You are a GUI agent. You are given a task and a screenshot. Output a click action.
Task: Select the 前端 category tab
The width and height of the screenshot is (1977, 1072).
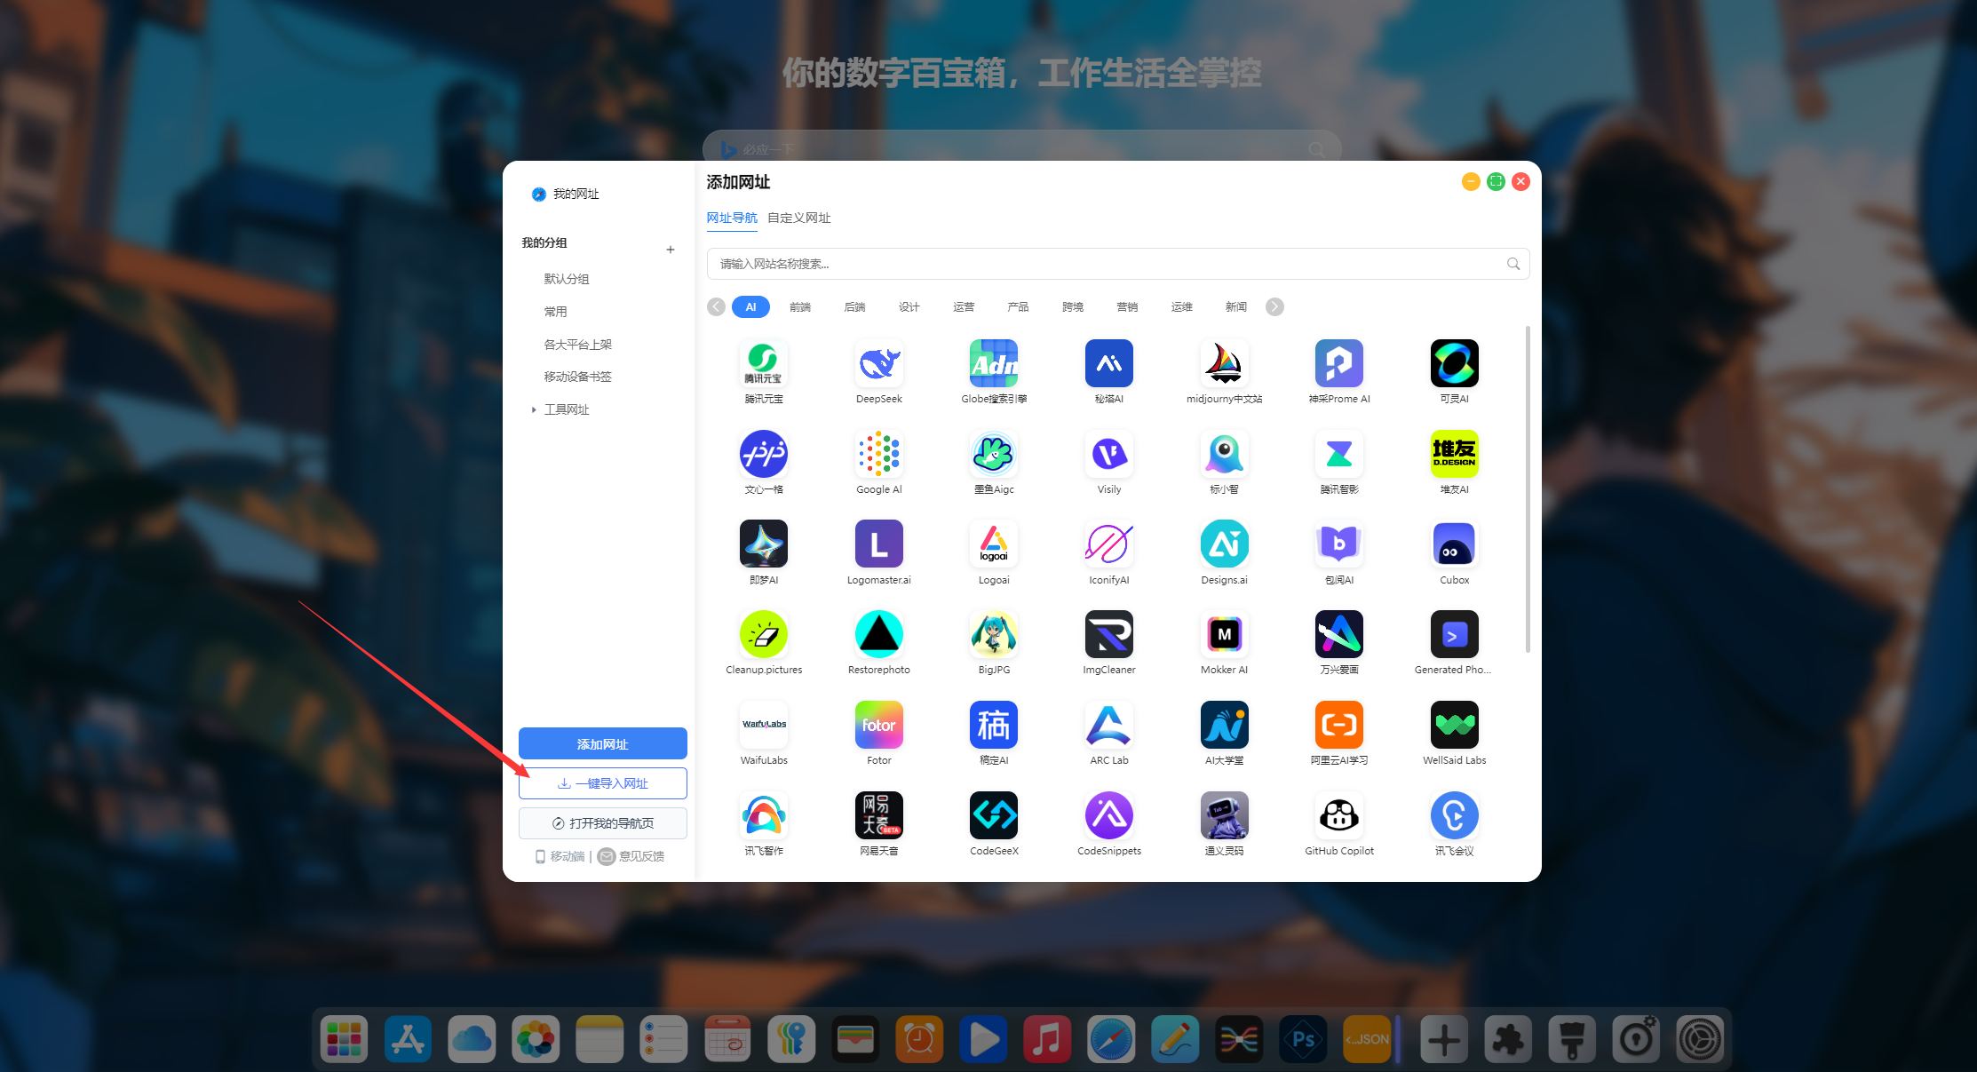coord(800,306)
